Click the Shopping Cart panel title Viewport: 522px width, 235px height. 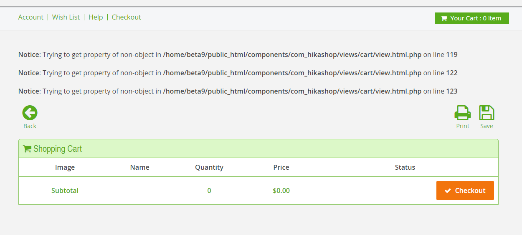click(58, 149)
